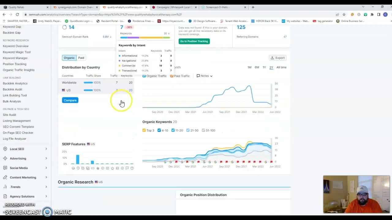Click the Compare button

click(70, 100)
